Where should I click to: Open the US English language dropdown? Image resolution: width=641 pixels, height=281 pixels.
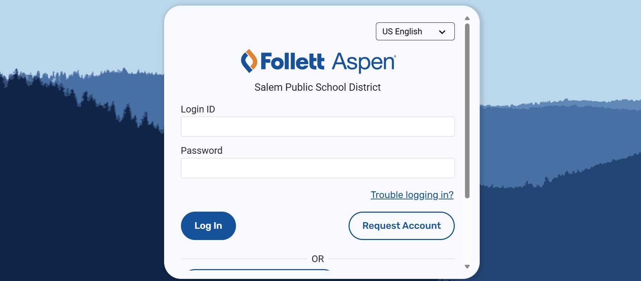point(415,32)
